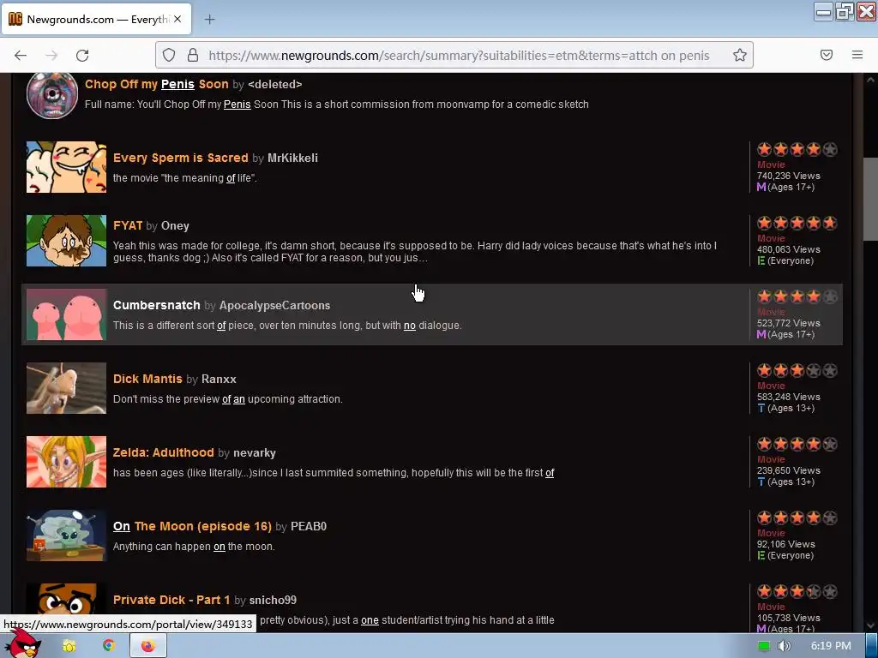
Task: Visit snicho99 author page
Action: pyautogui.click(x=273, y=600)
